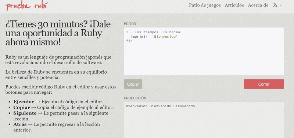Click the EDITOR label
The image size is (294, 138).
point(130,24)
